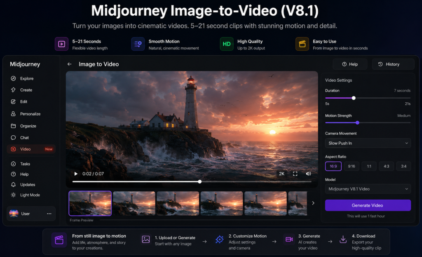The width and height of the screenshot is (422, 257).
Task: Select the first frame preview thumbnail
Action: tap(90, 203)
